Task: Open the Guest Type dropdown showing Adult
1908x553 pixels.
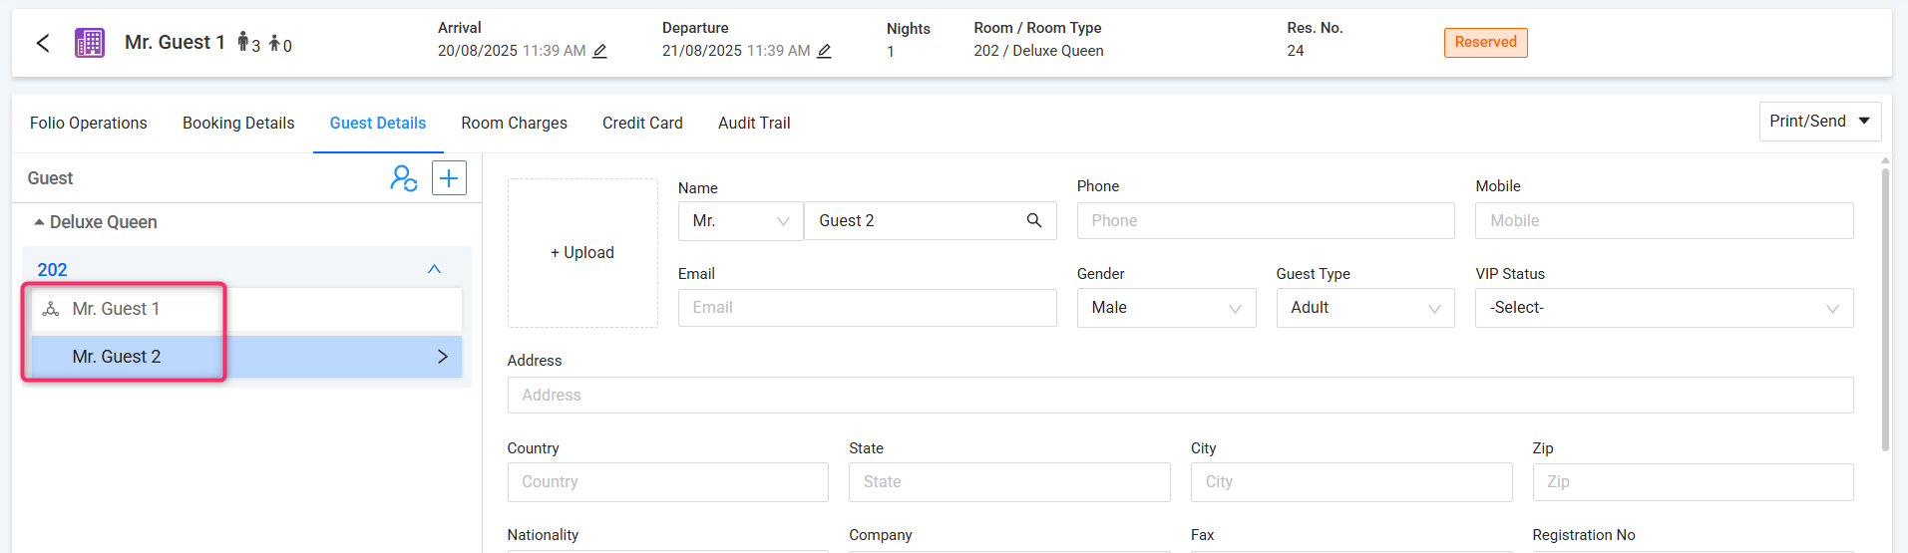Action: pyautogui.click(x=1365, y=308)
